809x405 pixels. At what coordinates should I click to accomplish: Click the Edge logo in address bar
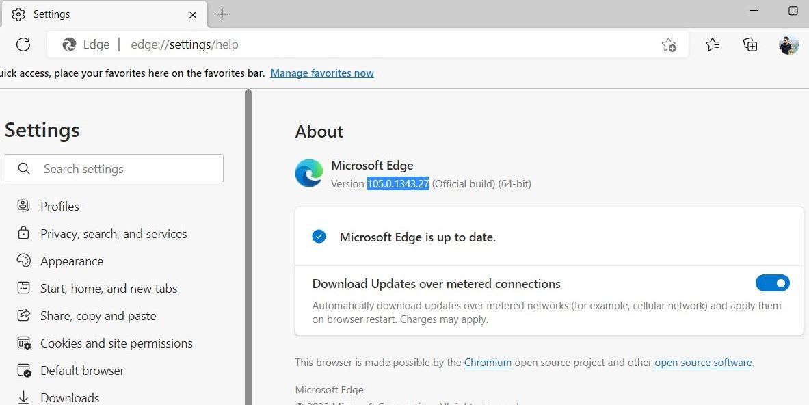coord(69,44)
